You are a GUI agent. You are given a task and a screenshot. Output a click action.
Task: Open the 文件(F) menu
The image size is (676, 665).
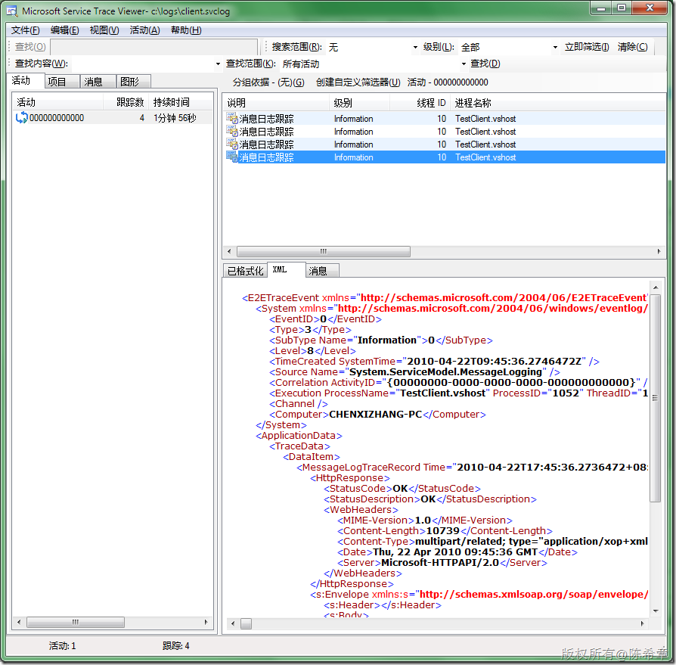(25, 30)
